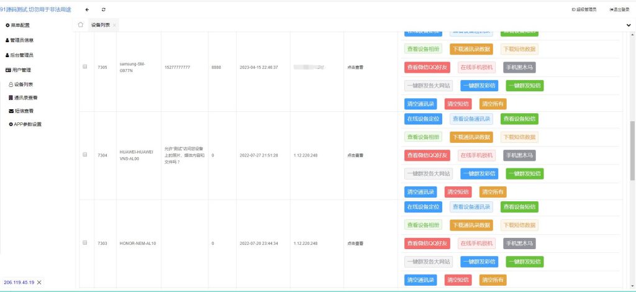636x292 pixels.
Task: Switch to the 设备列表 tab
Action: (x=100, y=25)
